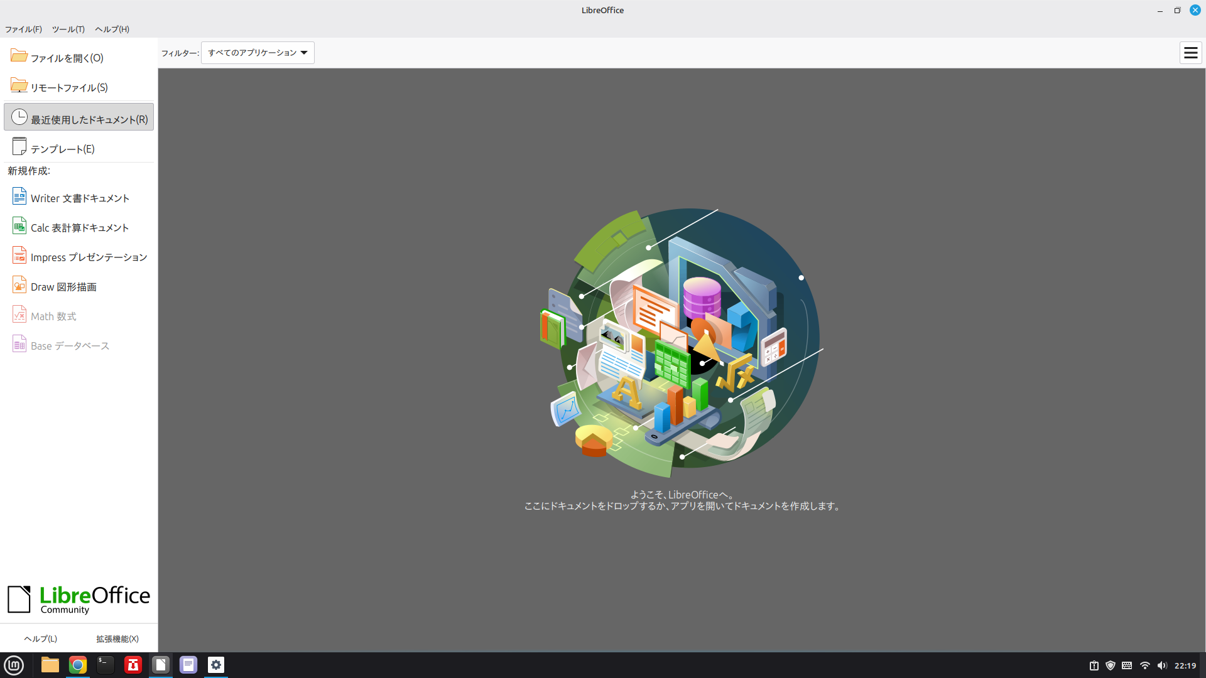Click the templates notepad icon

tap(19, 147)
